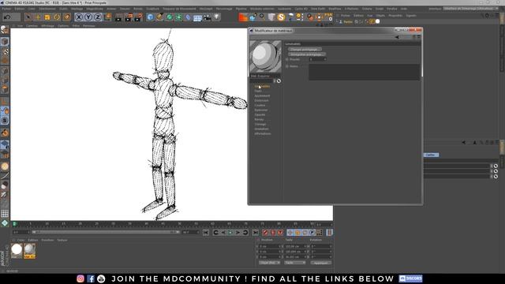Toggle the scale keyframe channel button
Screen dimensions: 505x284
297,233
